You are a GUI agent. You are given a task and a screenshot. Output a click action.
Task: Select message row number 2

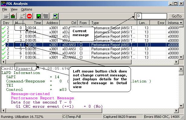click(x=90, y=36)
